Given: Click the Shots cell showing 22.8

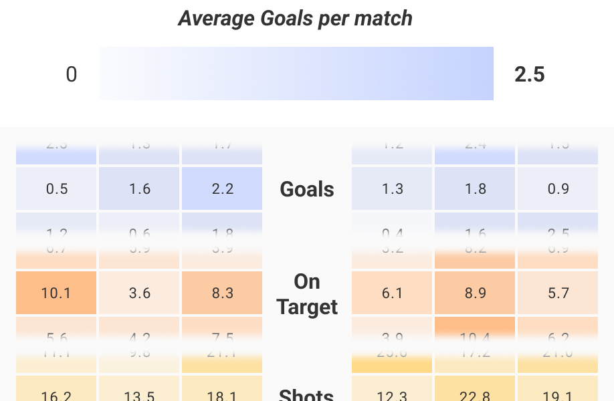Looking at the screenshot, I should pos(475,390).
